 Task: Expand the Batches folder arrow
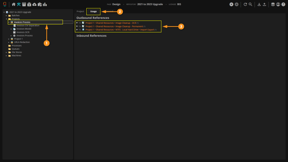6,15
